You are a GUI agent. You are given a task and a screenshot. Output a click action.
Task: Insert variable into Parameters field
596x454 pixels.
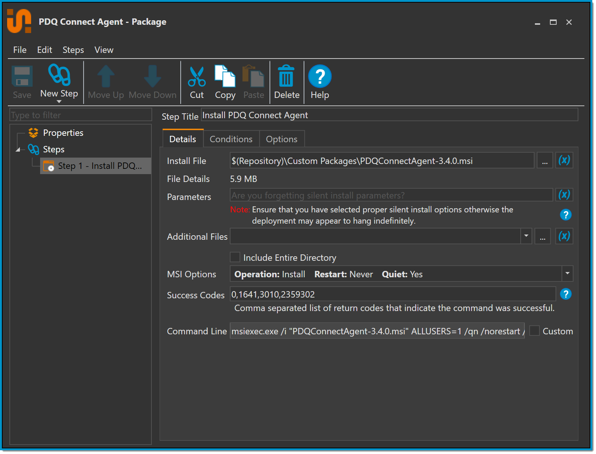(564, 195)
